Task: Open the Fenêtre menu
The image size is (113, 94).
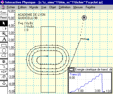Action: 90,7
